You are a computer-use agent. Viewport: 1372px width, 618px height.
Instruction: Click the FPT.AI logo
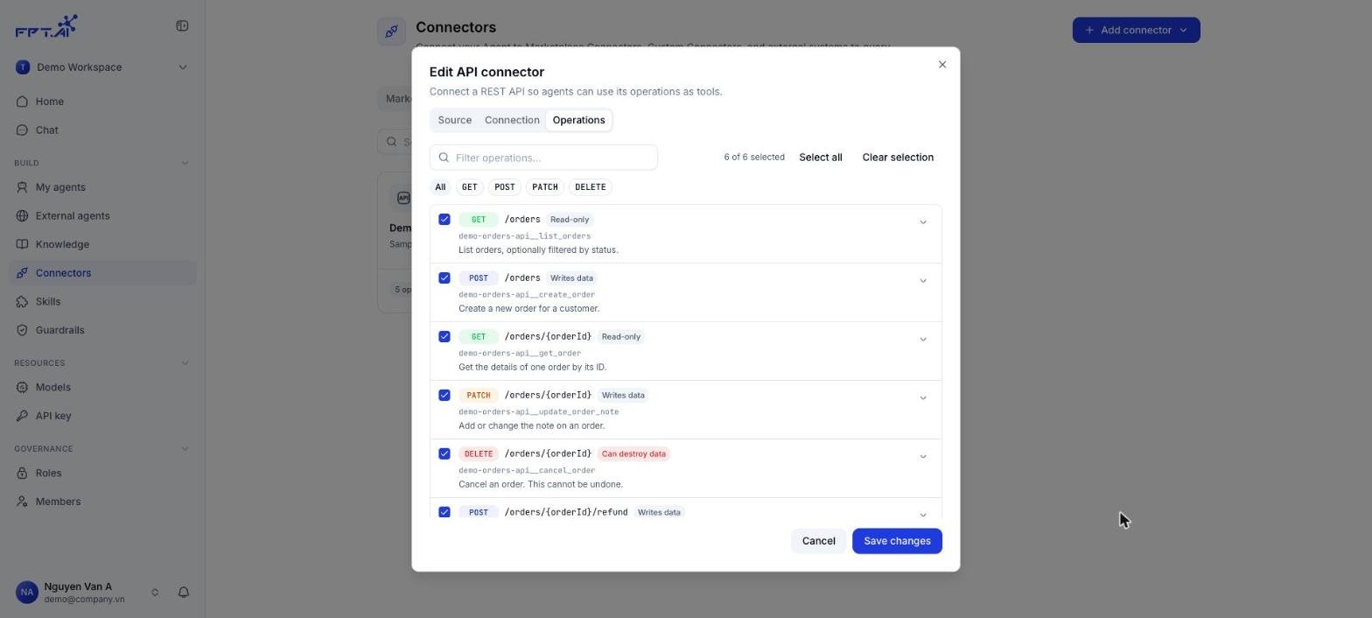point(46,26)
